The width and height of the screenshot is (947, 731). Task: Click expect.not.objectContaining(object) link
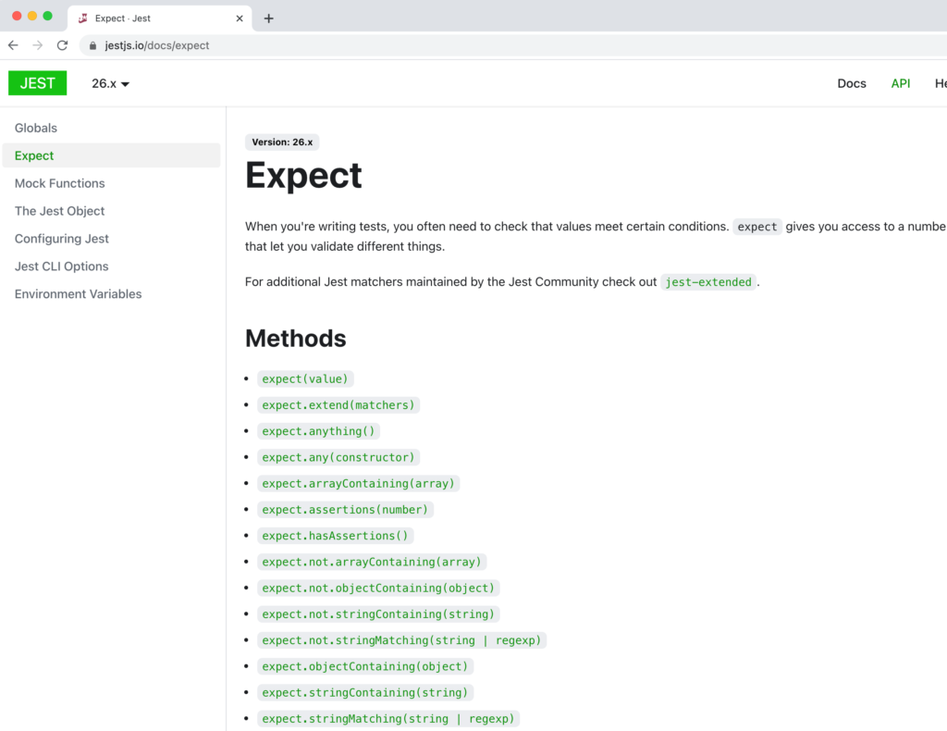coord(378,588)
